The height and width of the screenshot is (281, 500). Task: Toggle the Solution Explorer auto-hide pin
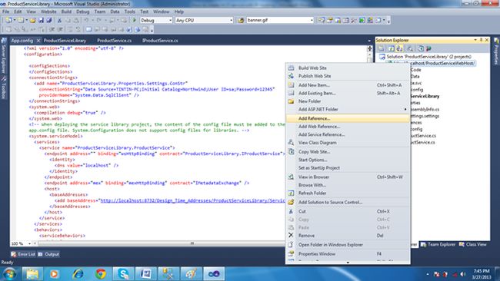click(x=482, y=40)
